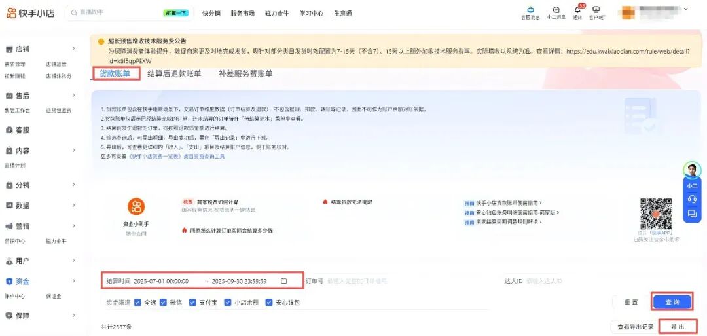The width and height of the screenshot is (707, 336).
Task: Open the 客户端 download icon
Action: [596, 9]
